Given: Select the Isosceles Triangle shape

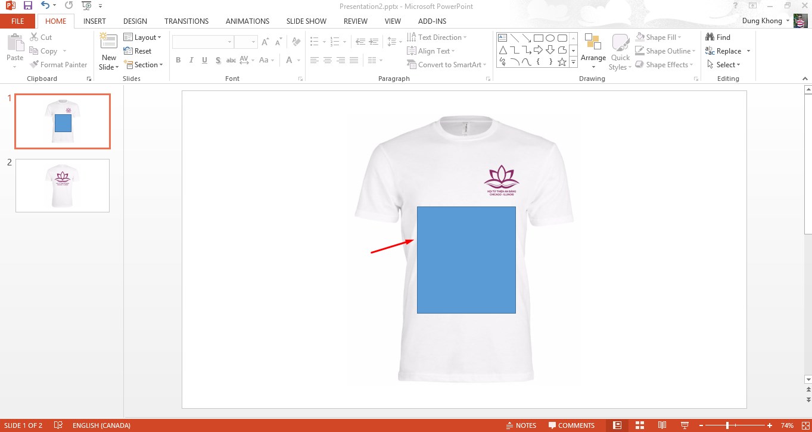Looking at the screenshot, I should tap(502, 49).
